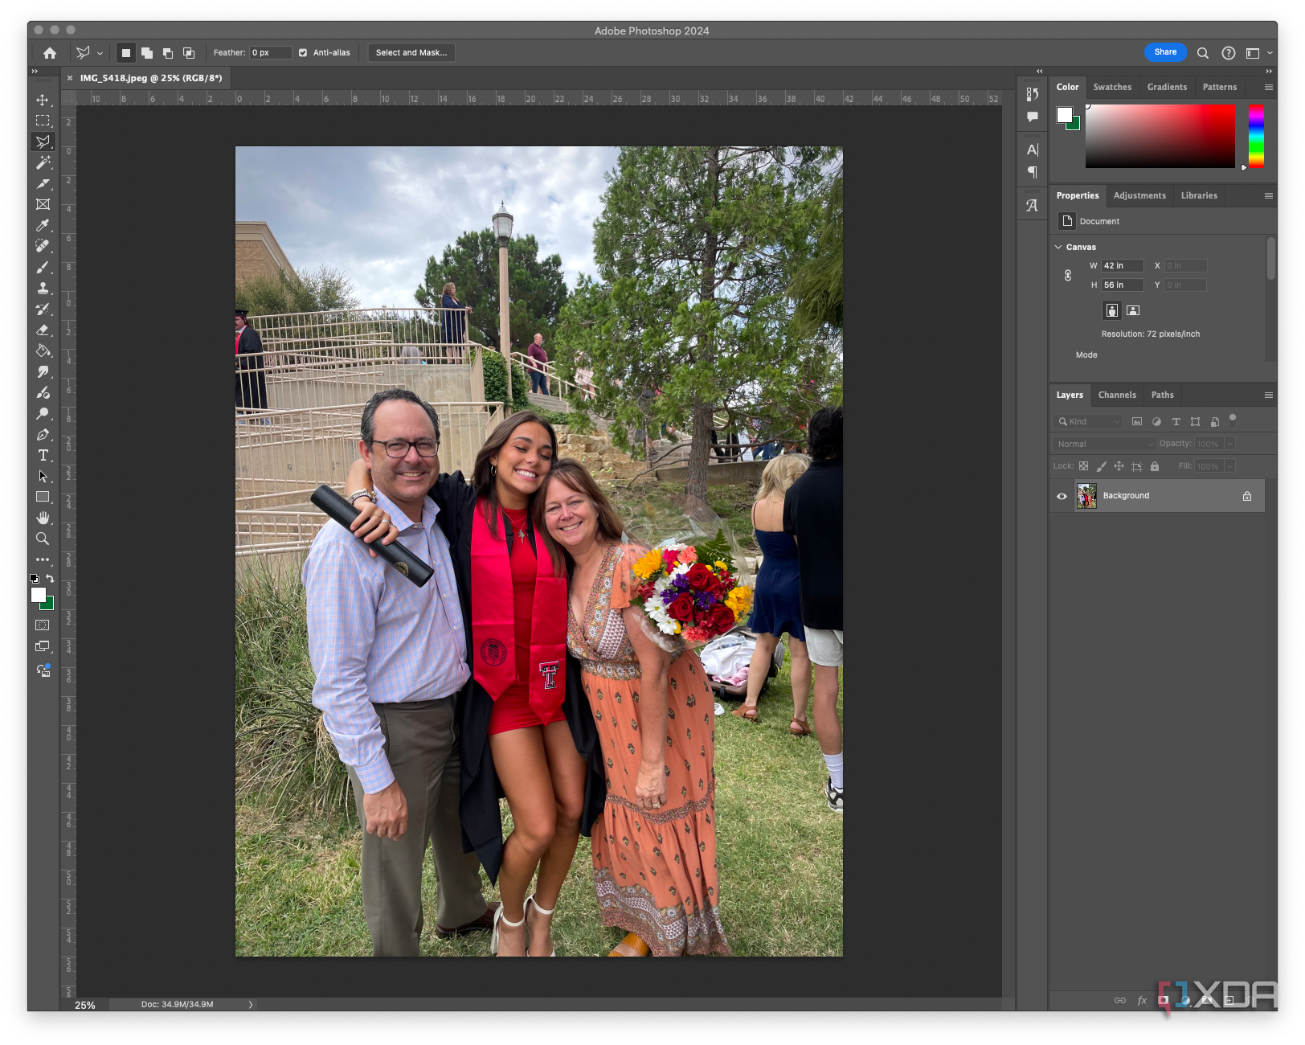The height and width of the screenshot is (1045, 1305).
Task: Toggle Quick Mask mode
Action: click(43, 625)
